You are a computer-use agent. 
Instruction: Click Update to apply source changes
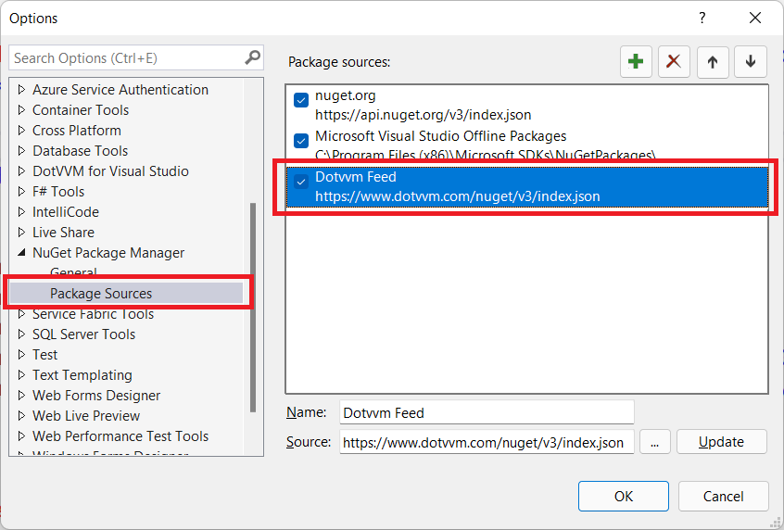[x=722, y=442]
